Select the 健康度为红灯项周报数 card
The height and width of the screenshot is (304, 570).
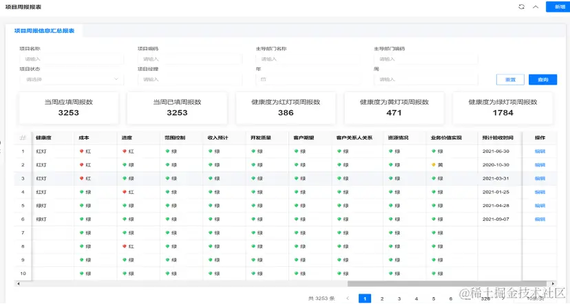pos(286,107)
